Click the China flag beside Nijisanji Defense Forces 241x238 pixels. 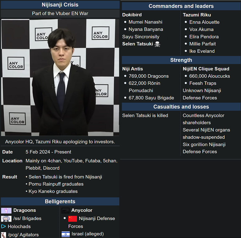pos(73,219)
